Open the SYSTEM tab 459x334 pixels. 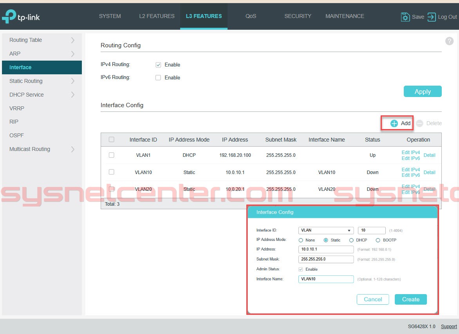pos(110,16)
